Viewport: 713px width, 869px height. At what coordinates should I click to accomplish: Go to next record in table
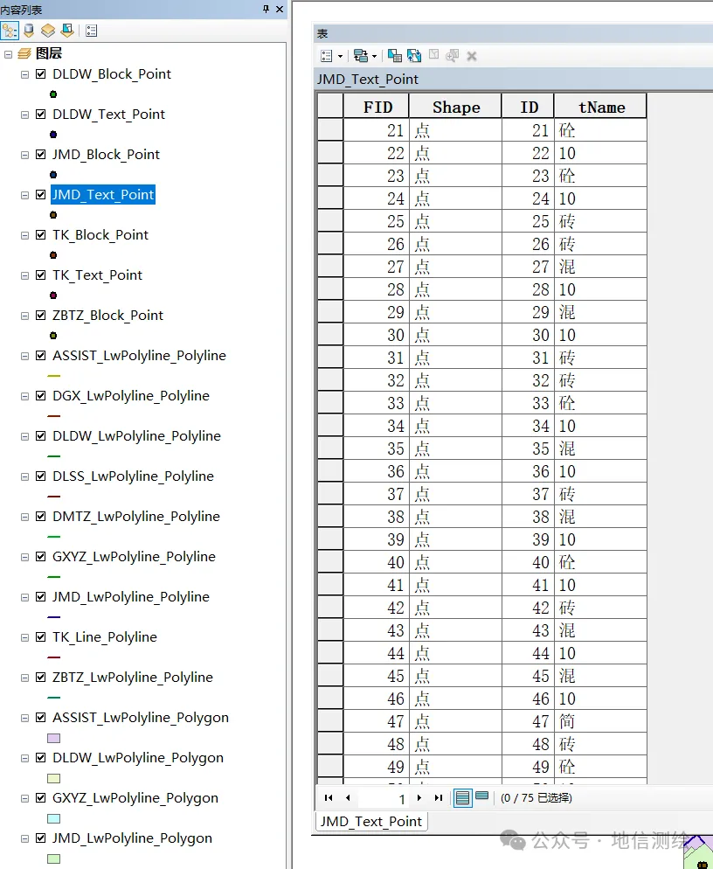click(419, 798)
